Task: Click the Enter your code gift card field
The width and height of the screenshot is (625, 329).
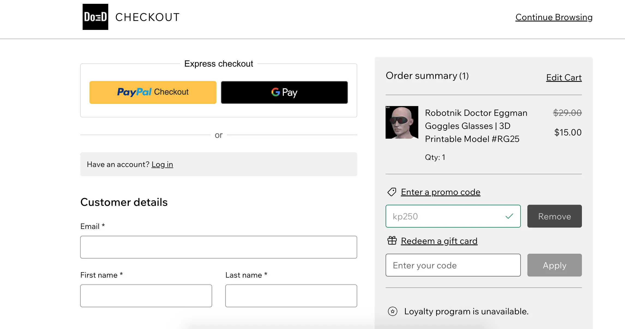Action: tap(453, 265)
